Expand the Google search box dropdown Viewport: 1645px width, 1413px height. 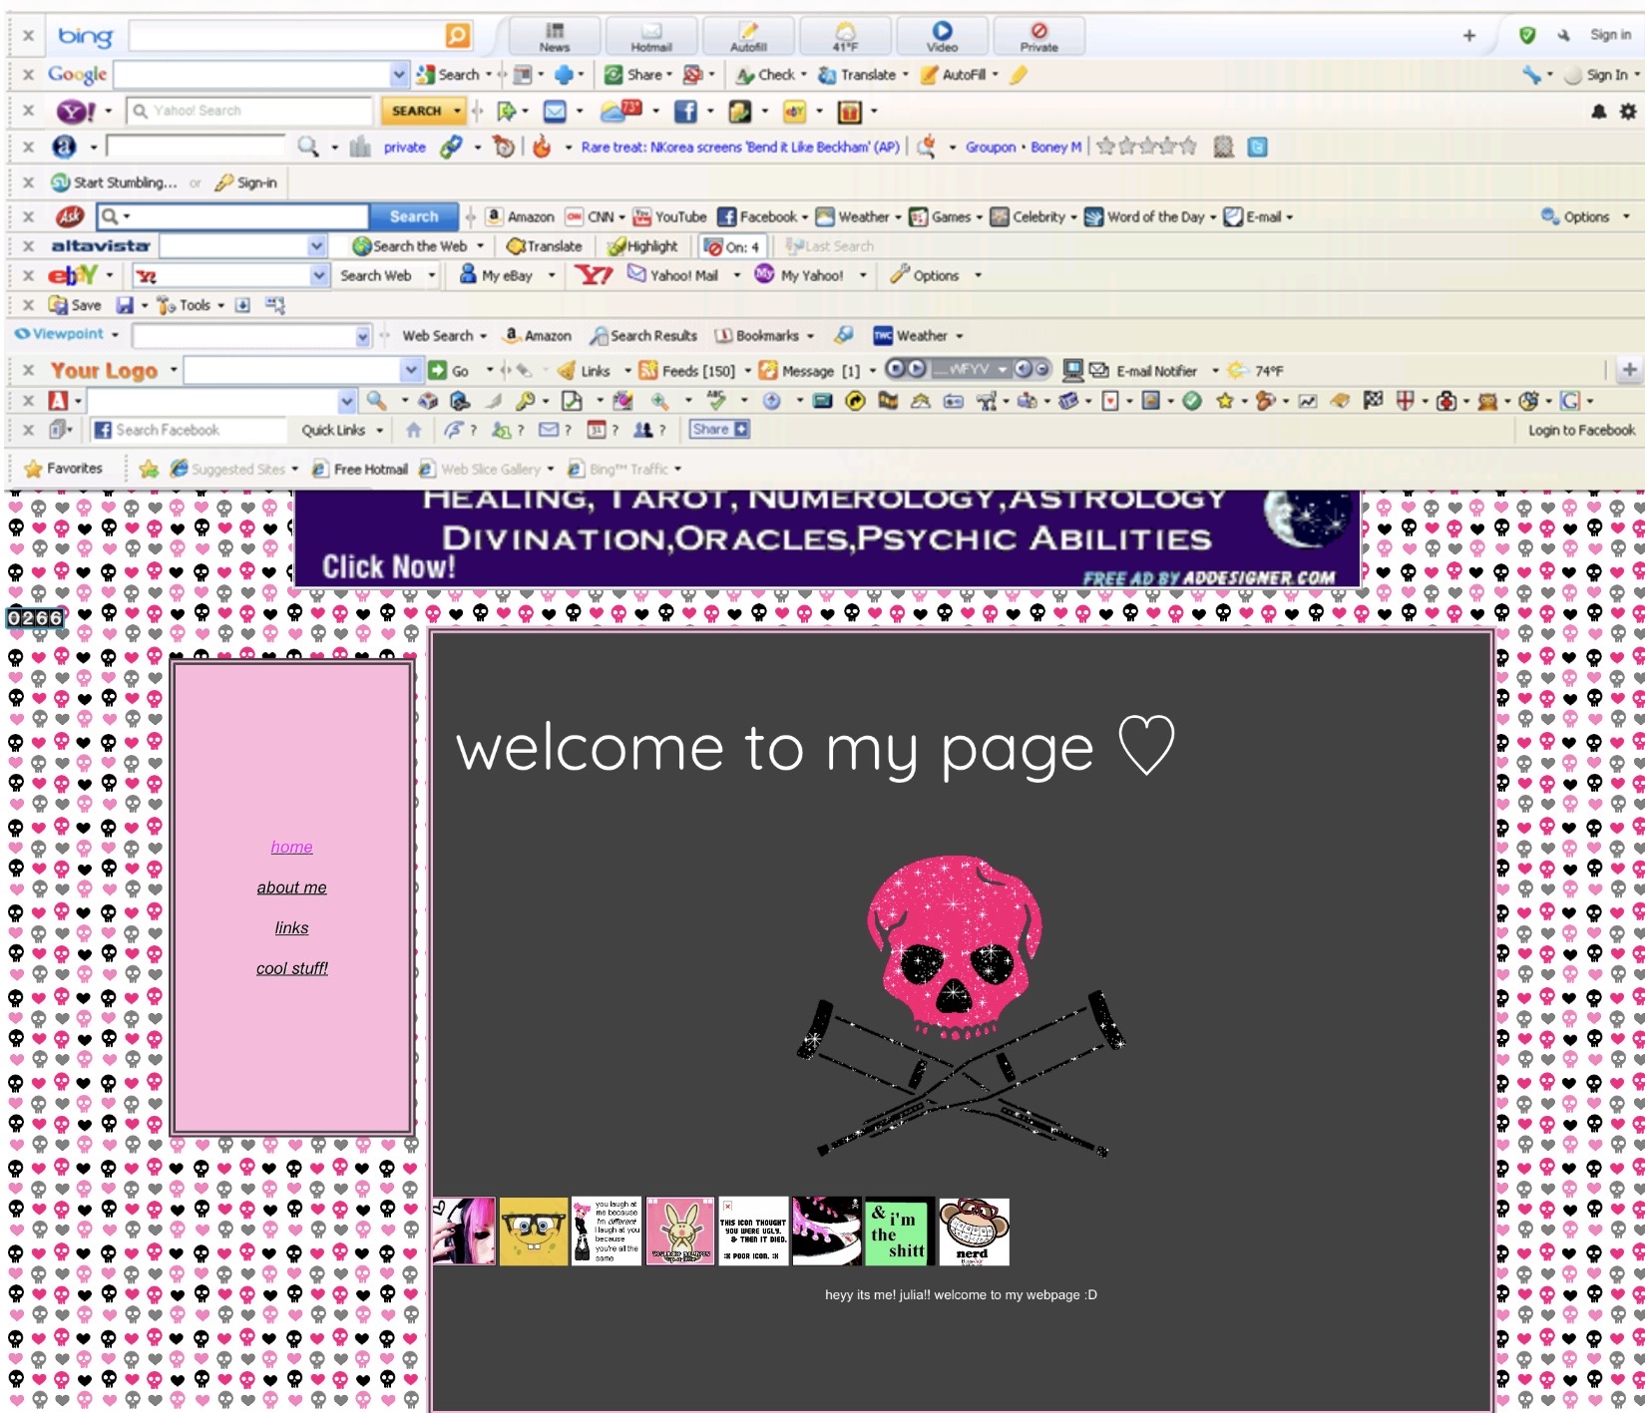coord(399,75)
